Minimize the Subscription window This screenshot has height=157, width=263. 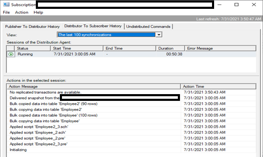coord(220,5)
